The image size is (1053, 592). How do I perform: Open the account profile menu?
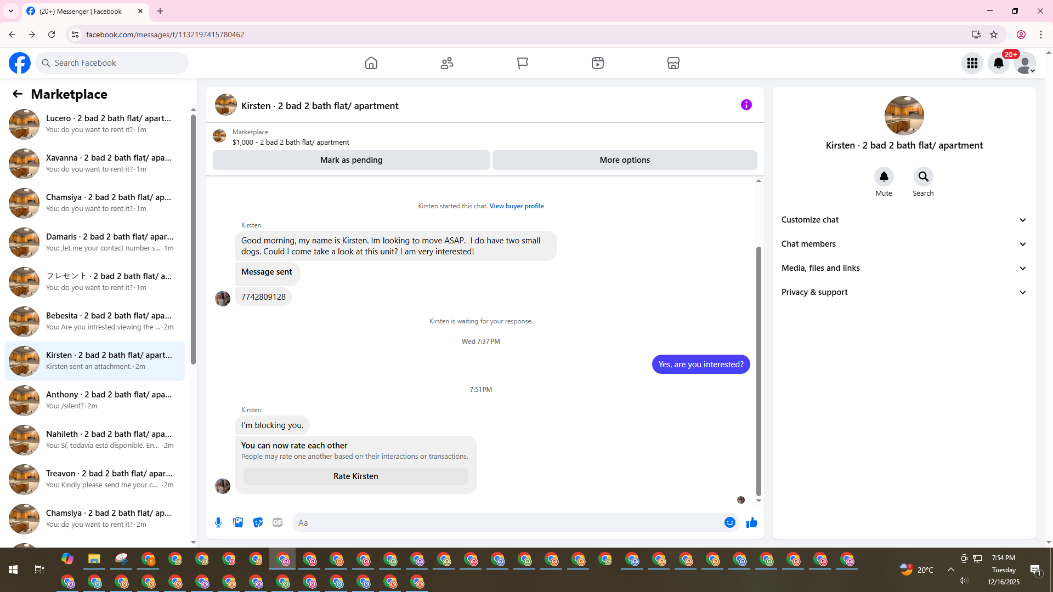pos(1025,63)
